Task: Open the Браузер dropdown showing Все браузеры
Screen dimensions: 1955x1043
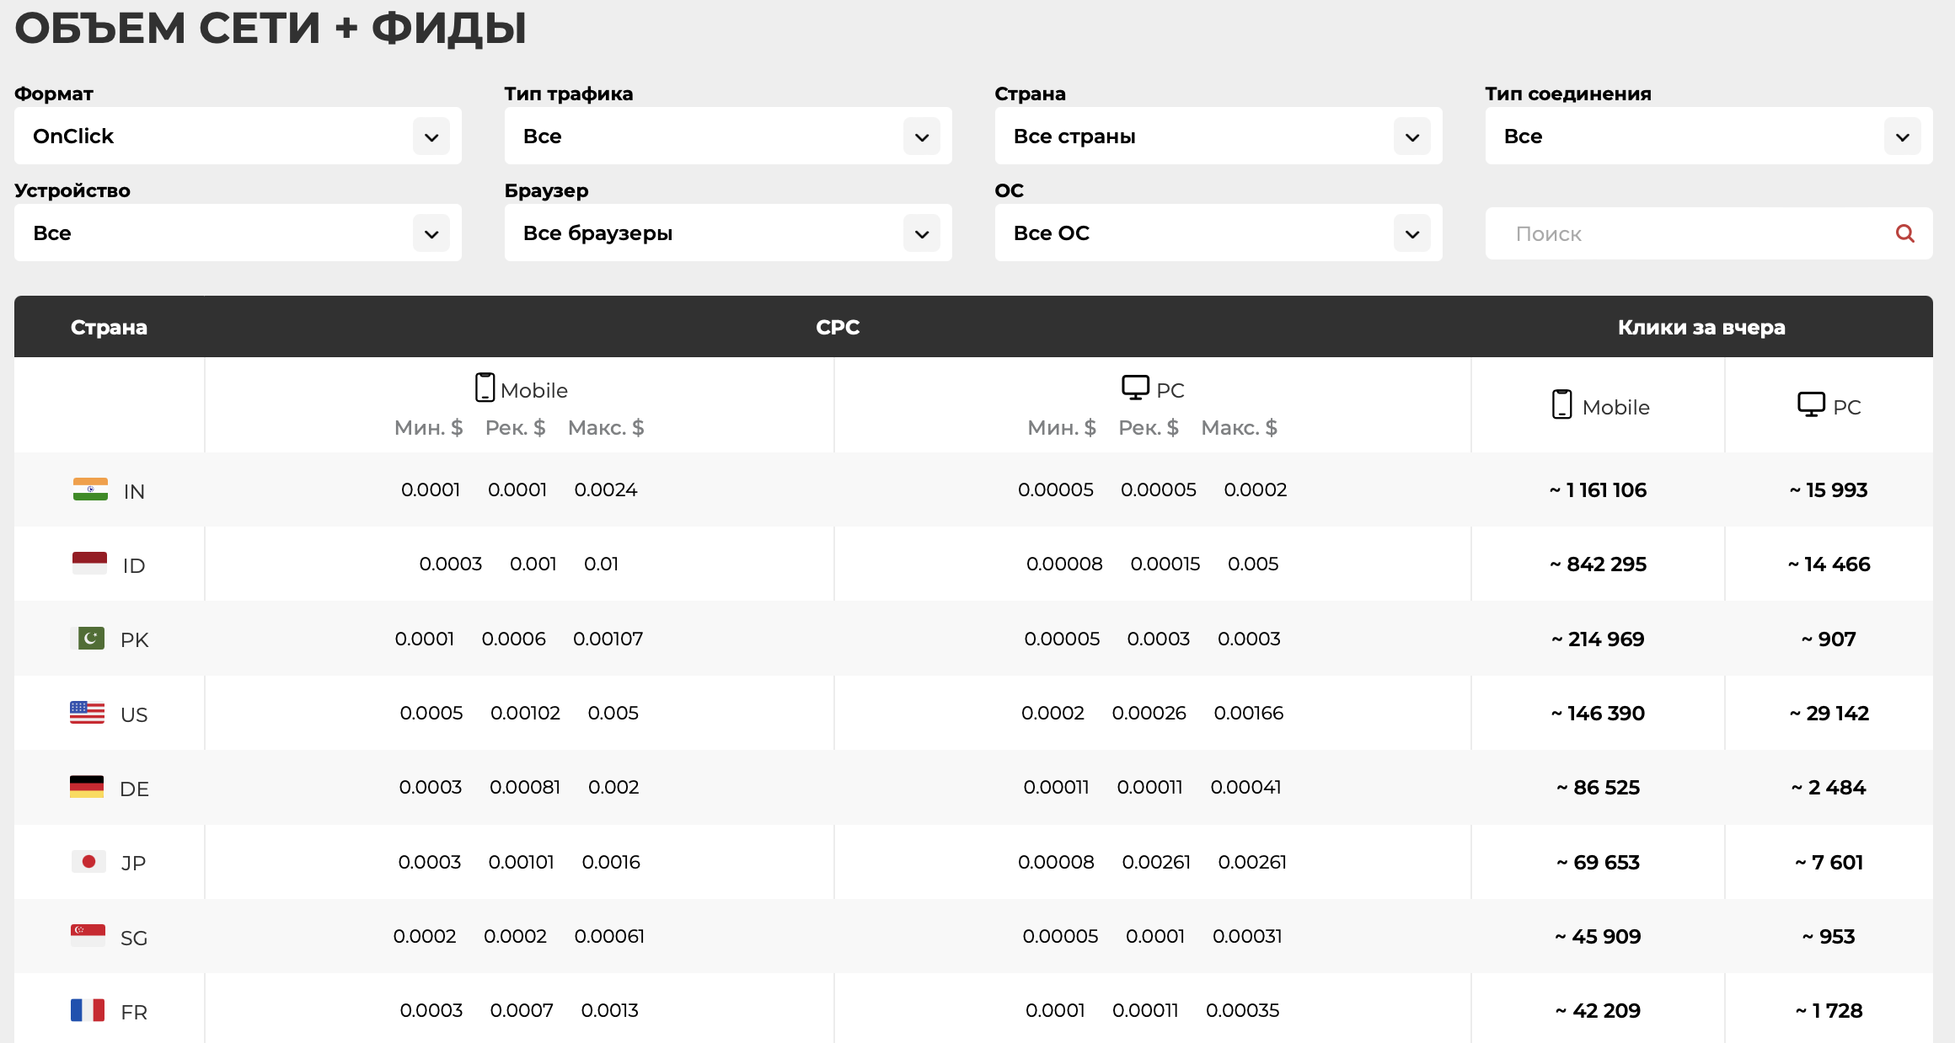Action: (x=728, y=233)
